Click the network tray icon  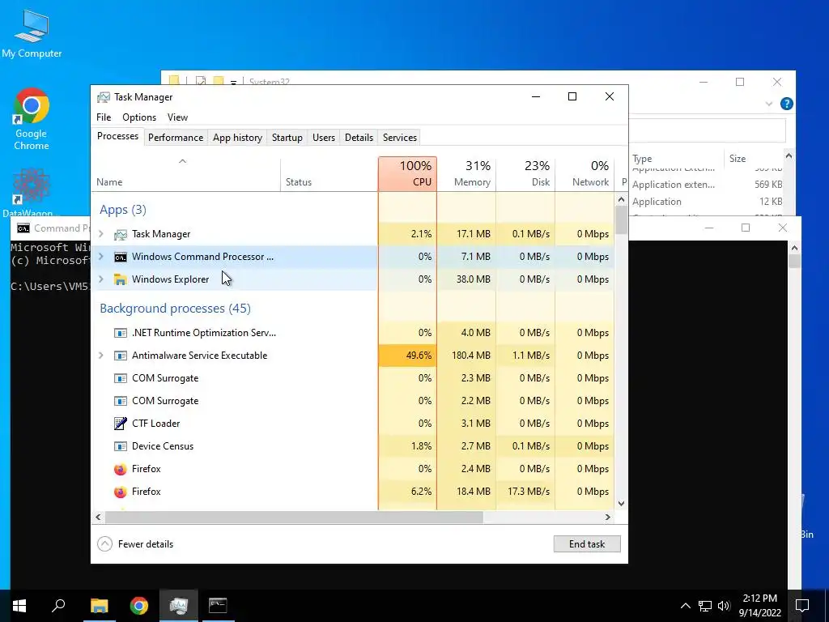(705, 606)
